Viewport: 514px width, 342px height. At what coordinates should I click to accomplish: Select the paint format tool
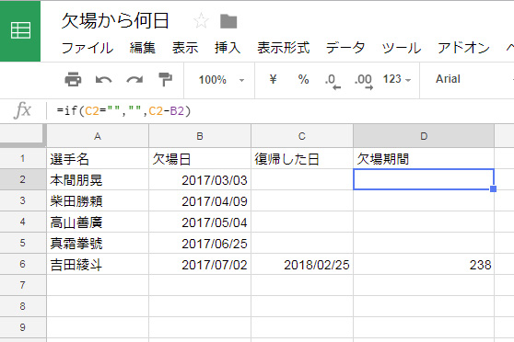coord(165,80)
